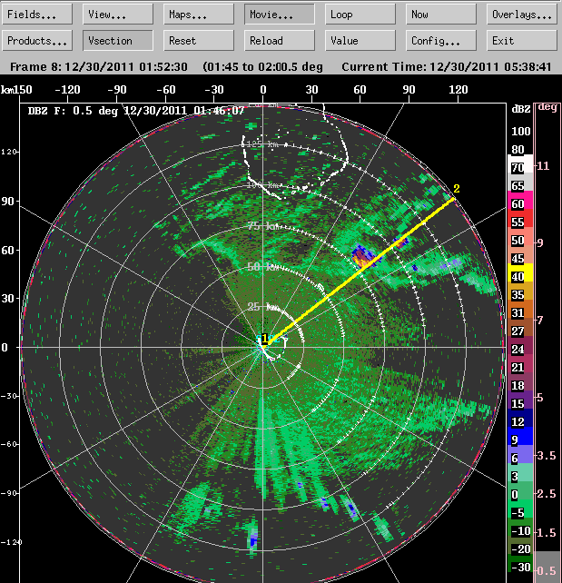Click the -5 dBZ green swatch

(x=520, y=509)
